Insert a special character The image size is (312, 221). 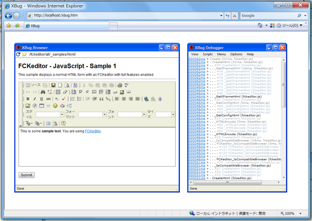pyautogui.click(x=62, y=106)
